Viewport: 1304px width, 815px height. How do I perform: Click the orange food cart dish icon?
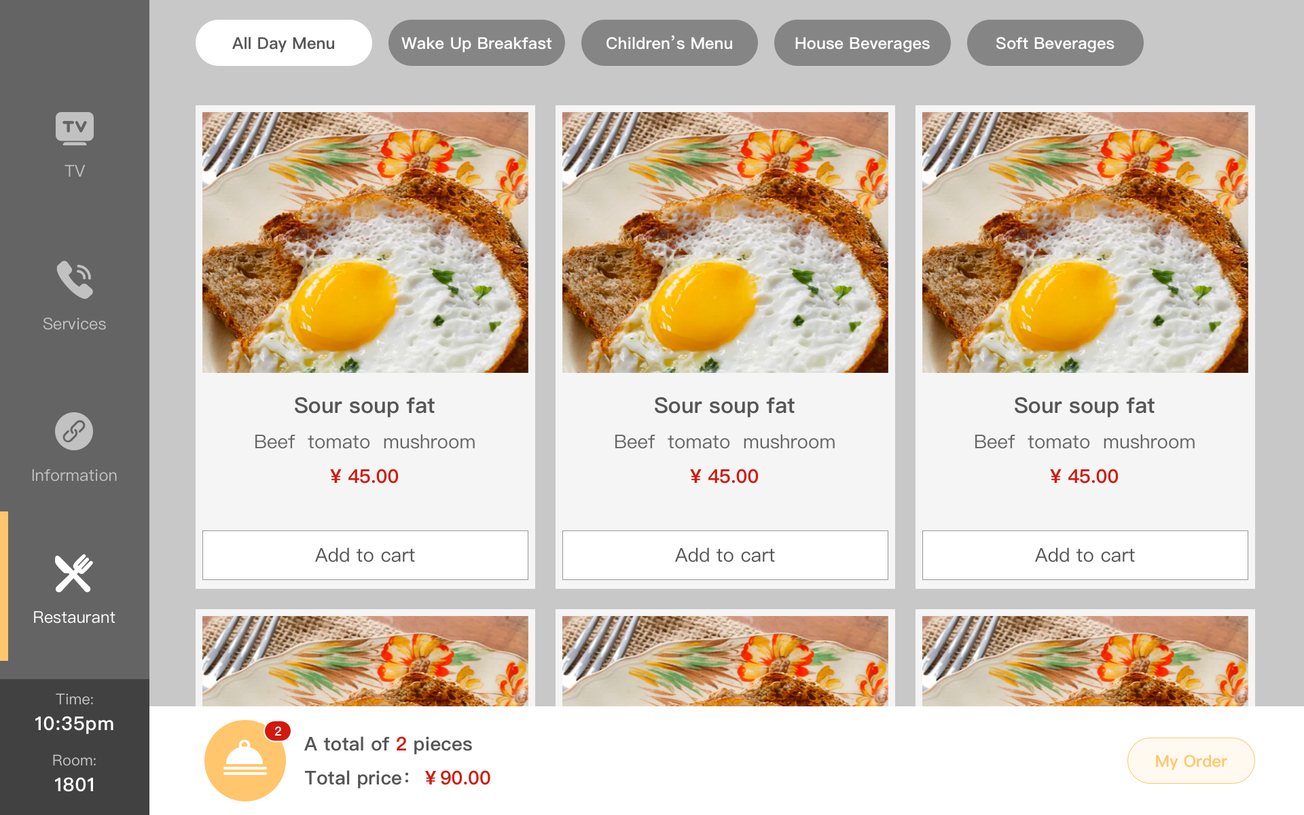click(x=244, y=761)
